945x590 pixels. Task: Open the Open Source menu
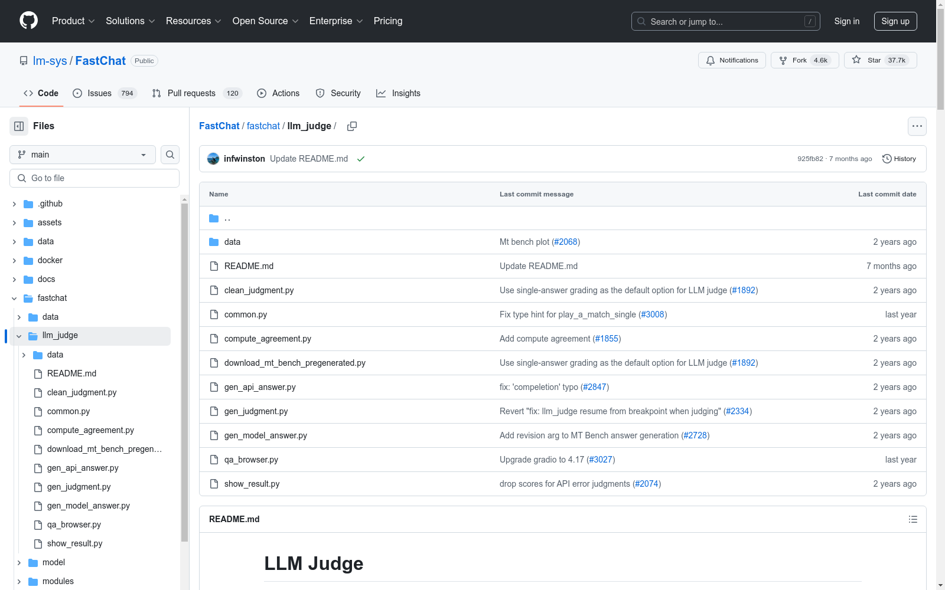click(266, 21)
